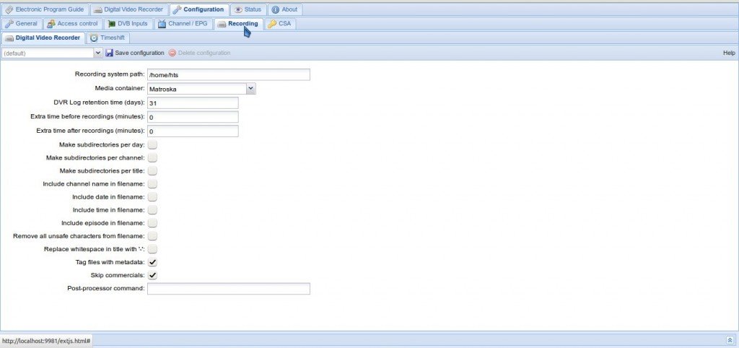Viewport: 739px width, 348px height.
Task: Click Delete configuration button
Action: tap(199, 53)
